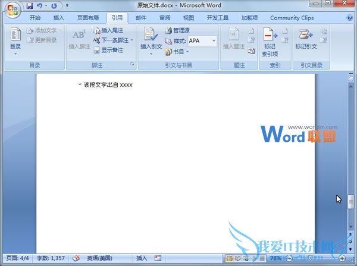Click the vertical scrollbar thumb
This screenshot has width=357, height=266.
point(351,202)
